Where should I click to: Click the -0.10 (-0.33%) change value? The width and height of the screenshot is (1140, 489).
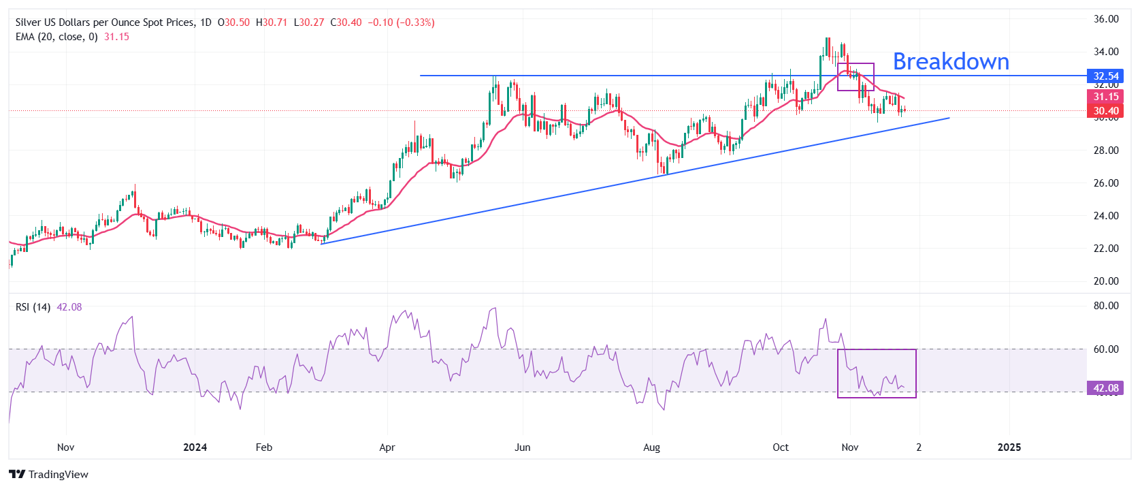click(x=401, y=22)
